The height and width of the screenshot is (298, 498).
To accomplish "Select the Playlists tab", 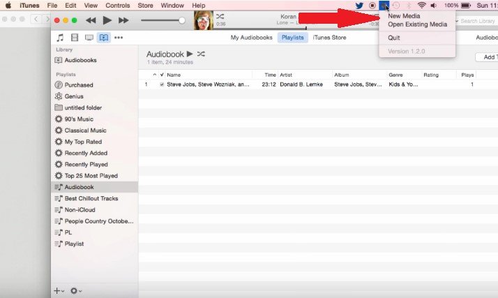I will pyautogui.click(x=292, y=38).
